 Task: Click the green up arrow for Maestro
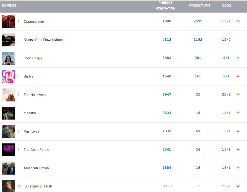tap(238, 113)
